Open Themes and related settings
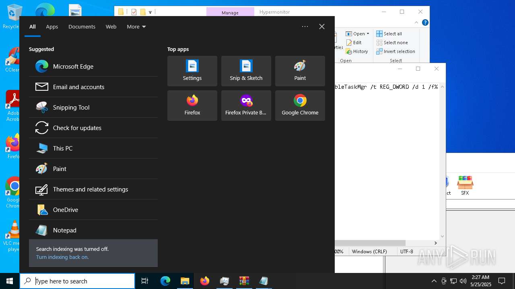The image size is (515, 289). (93, 189)
